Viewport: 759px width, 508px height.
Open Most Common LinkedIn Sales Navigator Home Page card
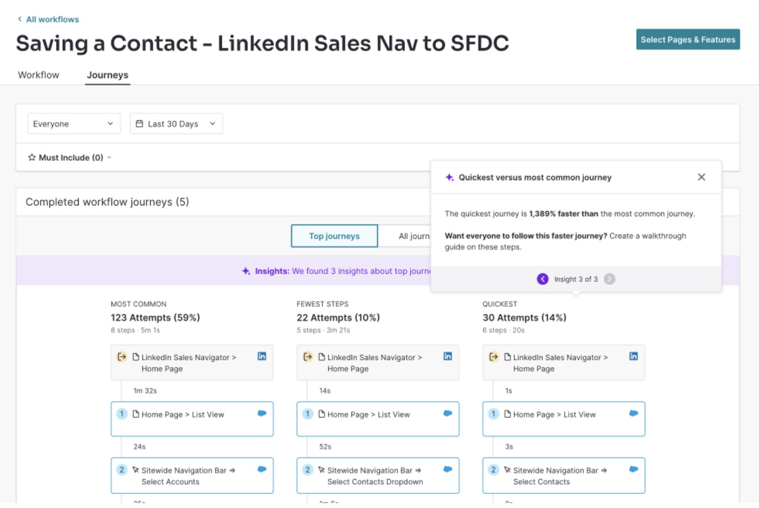pyautogui.click(x=192, y=363)
